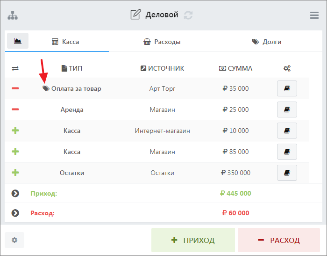
Task: Open book button for Арт Торг row
Action: point(287,88)
